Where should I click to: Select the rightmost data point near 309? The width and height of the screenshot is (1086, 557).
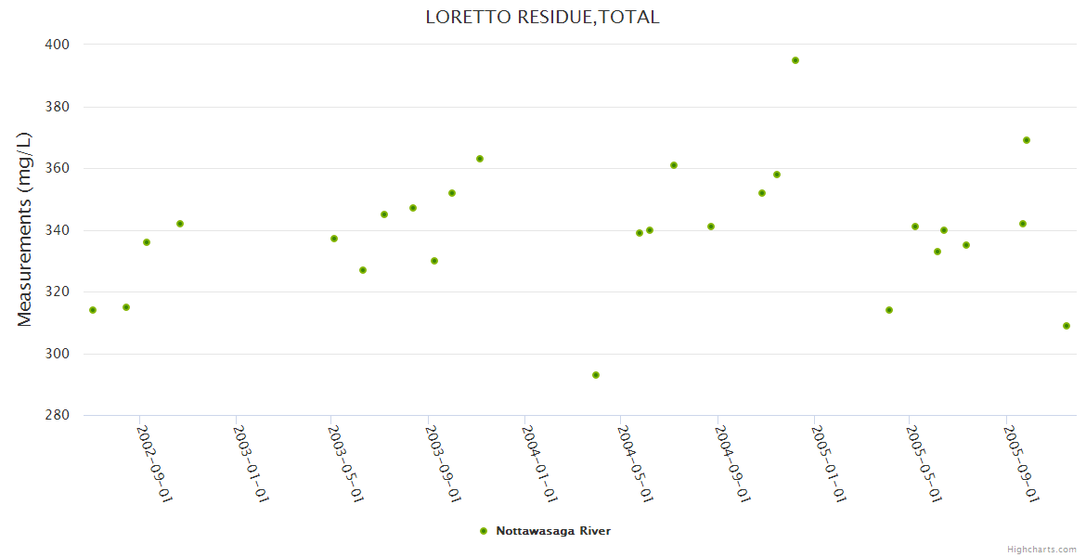click(x=1067, y=326)
